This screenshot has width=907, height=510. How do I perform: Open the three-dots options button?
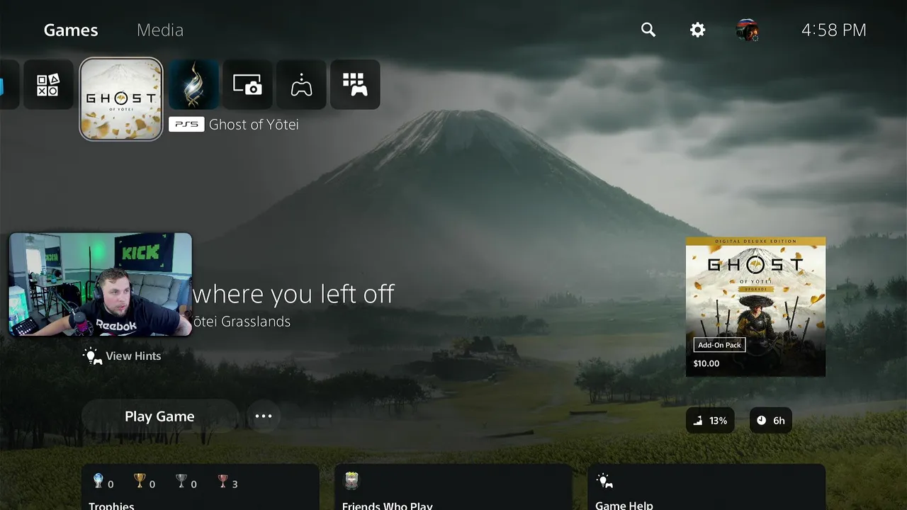coord(264,416)
